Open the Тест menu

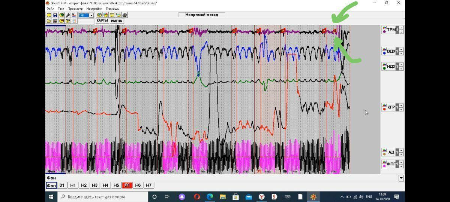click(61, 9)
